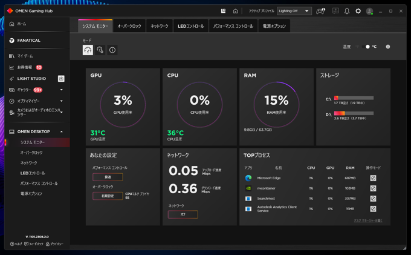Open the user account avatar
411x255 pixels.
(x=369, y=12)
